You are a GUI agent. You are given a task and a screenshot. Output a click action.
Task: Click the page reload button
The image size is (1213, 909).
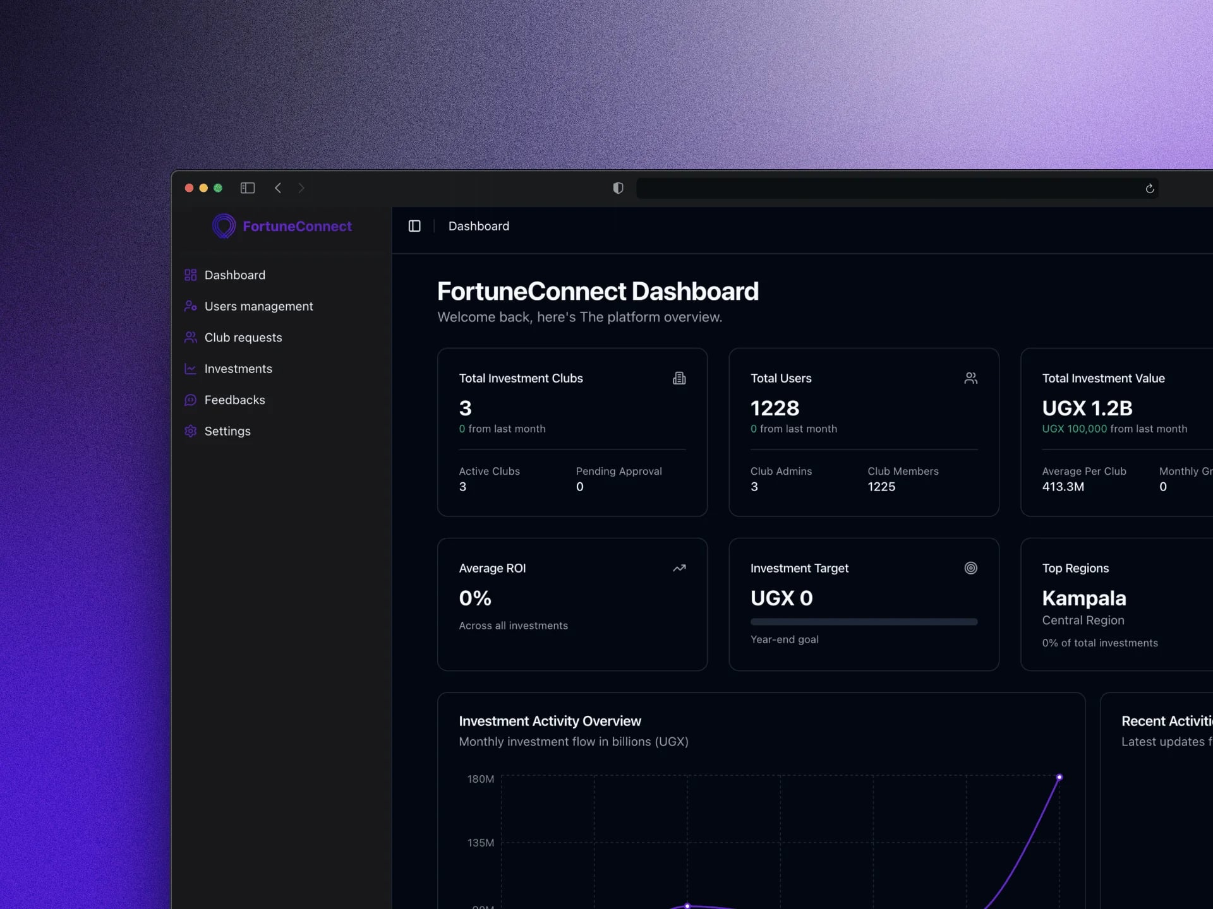pyautogui.click(x=1148, y=187)
